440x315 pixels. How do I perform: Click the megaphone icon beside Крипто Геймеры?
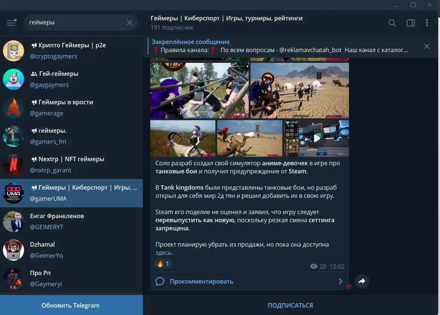(x=34, y=45)
